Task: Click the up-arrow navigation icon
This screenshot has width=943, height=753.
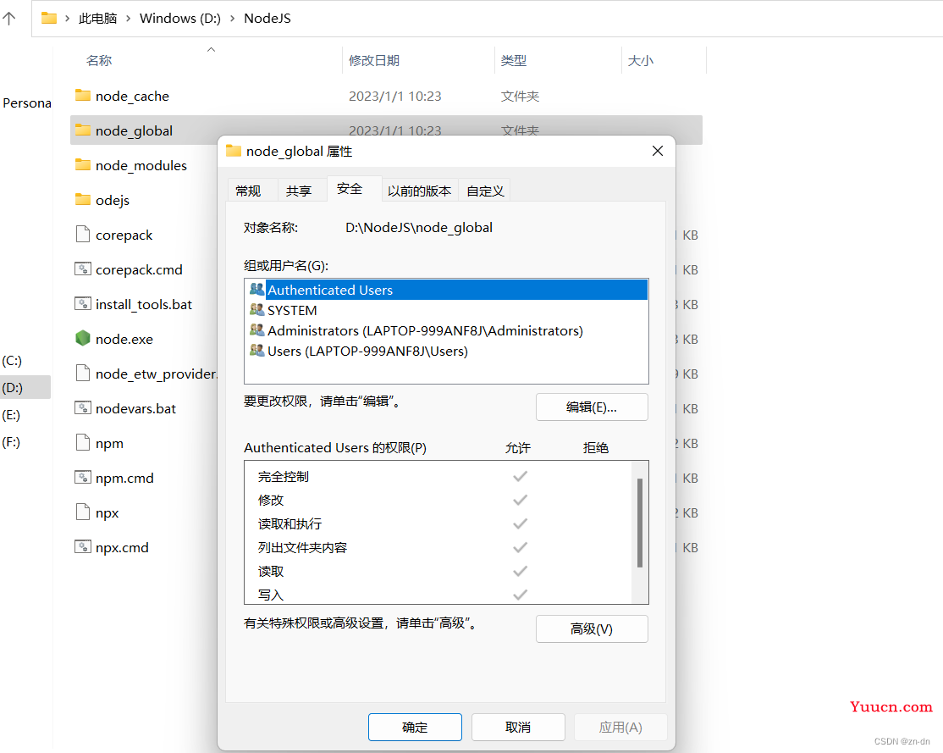Action: click(x=9, y=18)
